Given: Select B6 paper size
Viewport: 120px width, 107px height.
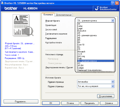Looking at the screenshot, I should point(96,42).
